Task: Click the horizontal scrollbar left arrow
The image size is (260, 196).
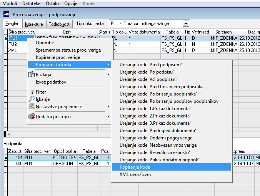Action: 9,134
